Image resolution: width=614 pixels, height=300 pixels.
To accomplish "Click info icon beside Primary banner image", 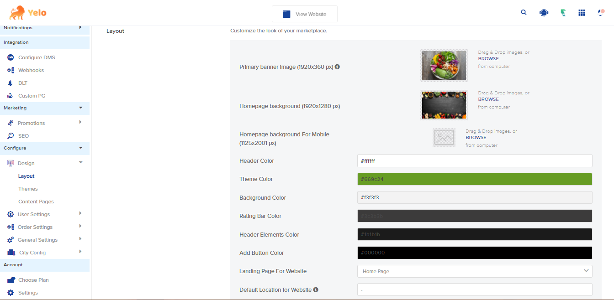I will coord(337,67).
